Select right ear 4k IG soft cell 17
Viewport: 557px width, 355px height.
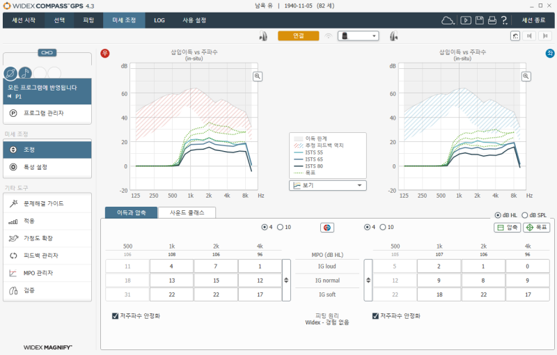(260, 294)
